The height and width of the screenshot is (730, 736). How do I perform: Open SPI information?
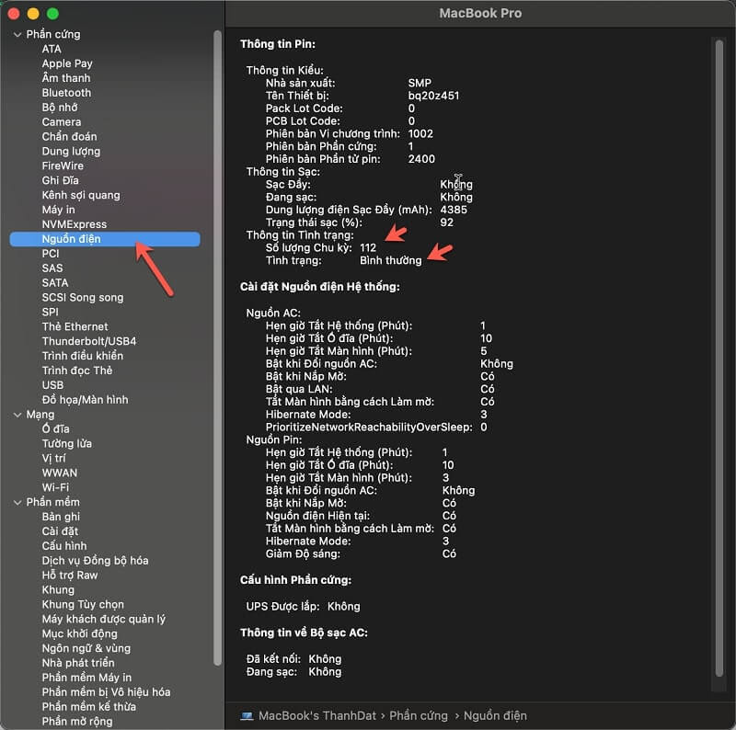point(51,312)
